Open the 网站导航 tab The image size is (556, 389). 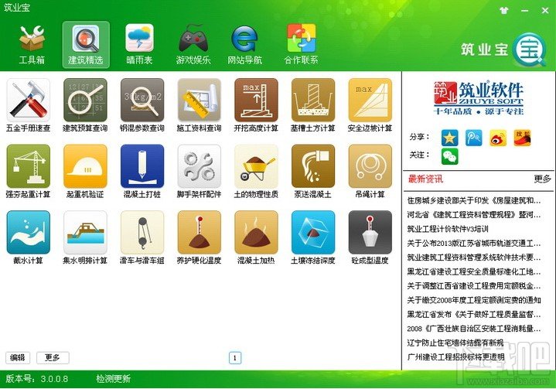[x=244, y=45]
